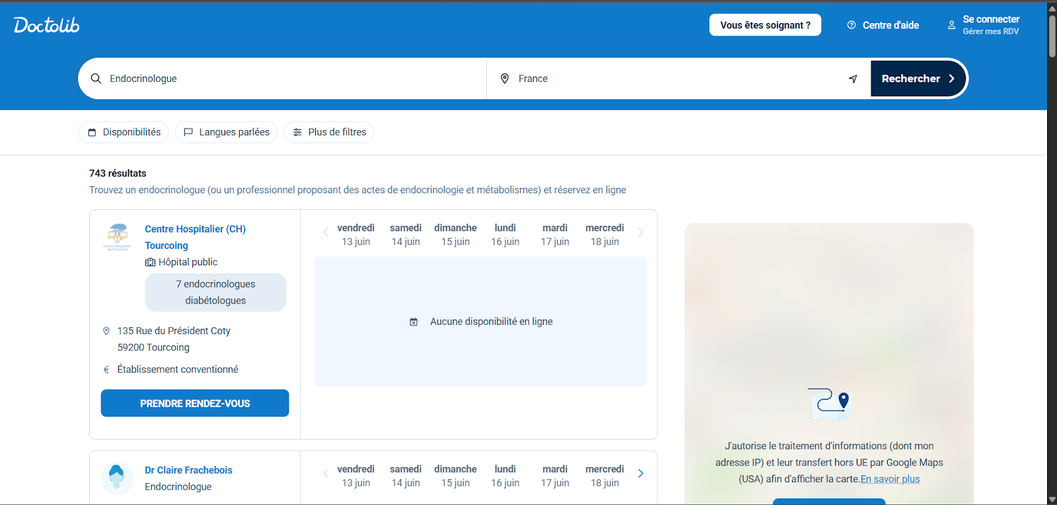
Task: Click the scrollbar down arrow
Action: tap(1052, 500)
